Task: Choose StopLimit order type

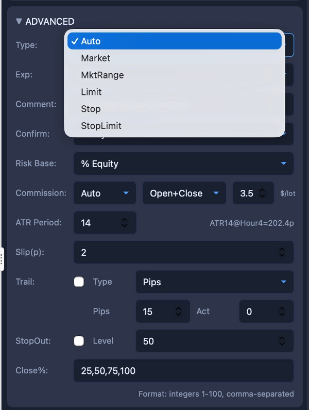Action: pos(101,126)
